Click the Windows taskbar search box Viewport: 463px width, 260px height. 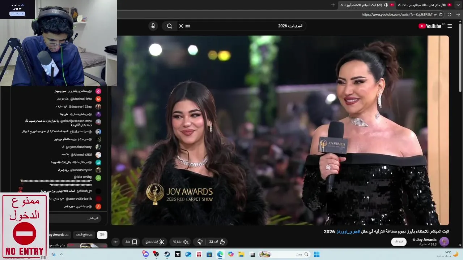click(x=284, y=254)
